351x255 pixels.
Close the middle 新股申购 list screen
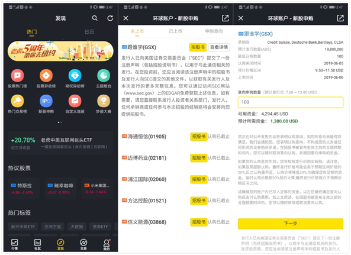tap(126, 18)
